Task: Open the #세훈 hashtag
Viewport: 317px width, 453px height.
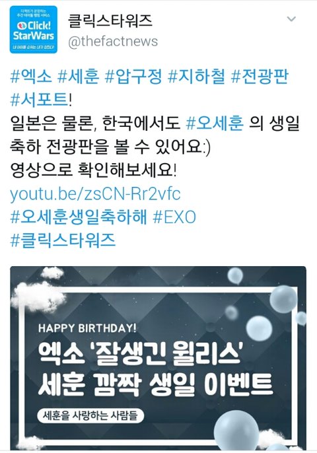Action: [79, 77]
